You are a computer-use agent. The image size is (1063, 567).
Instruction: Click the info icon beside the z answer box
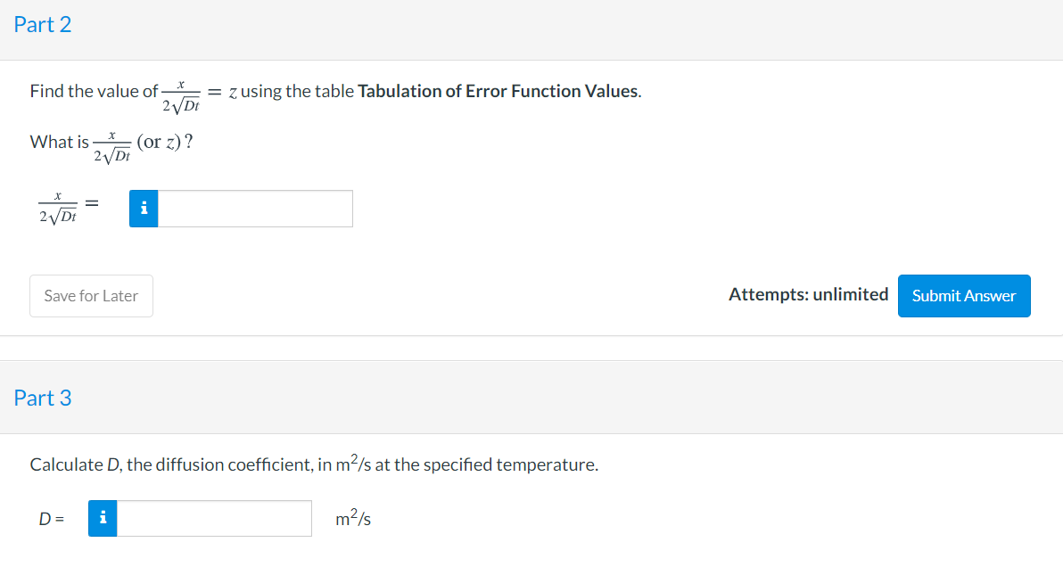[144, 209]
